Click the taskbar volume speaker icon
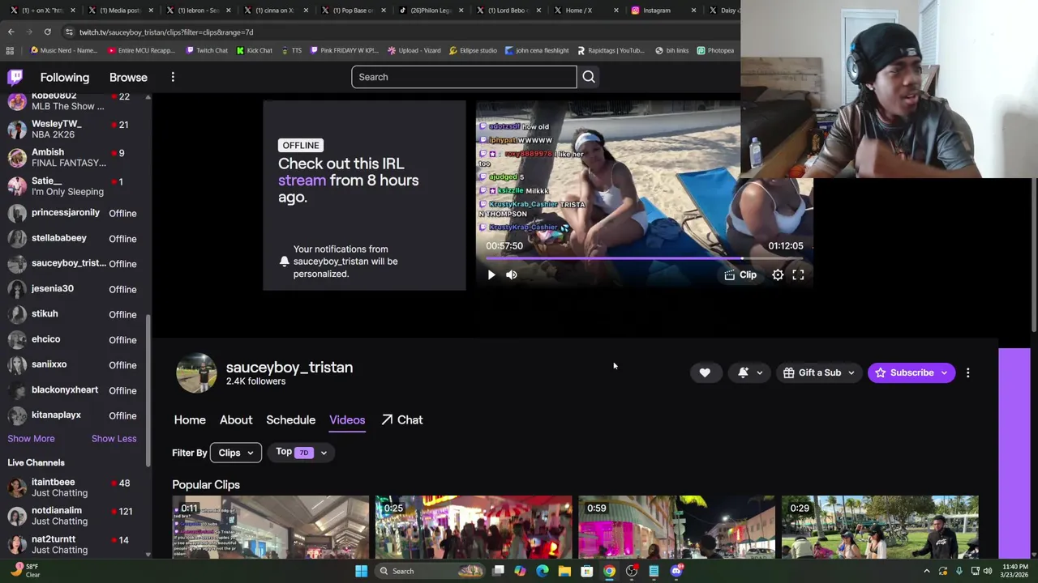This screenshot has width=1038, height=583. pyautogui.click(x=987, y=571)
